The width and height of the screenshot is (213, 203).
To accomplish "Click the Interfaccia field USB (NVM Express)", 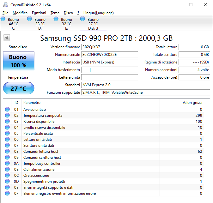I will 109,62.
